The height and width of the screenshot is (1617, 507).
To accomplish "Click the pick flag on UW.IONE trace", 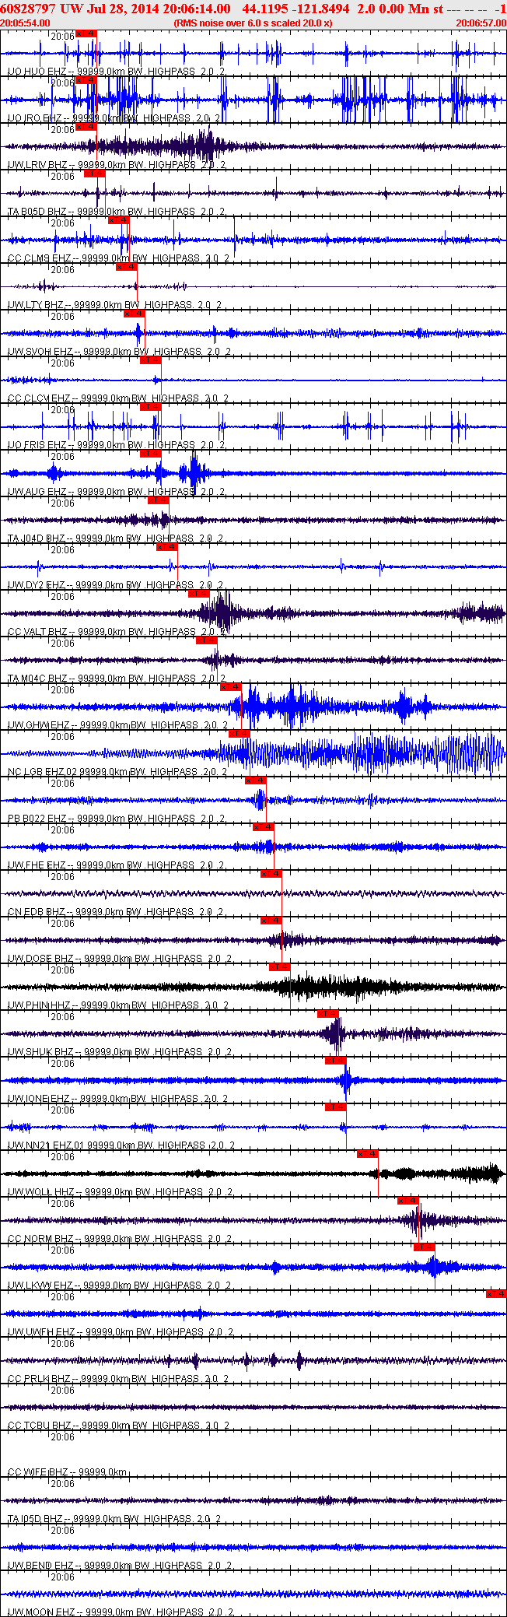I will coord(336,1061).
